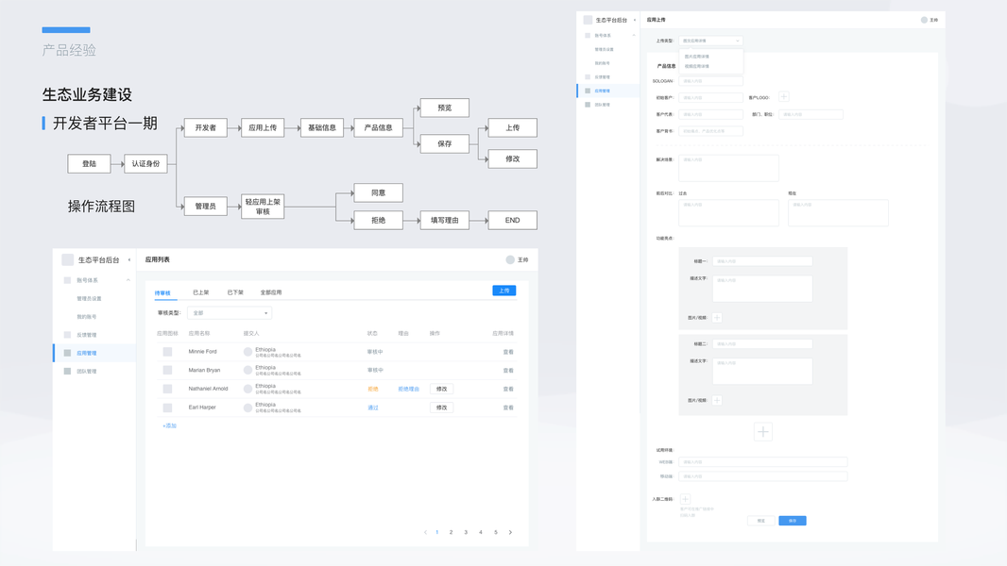
Task: Switch to the 已下架 tab
Action: 235,292
